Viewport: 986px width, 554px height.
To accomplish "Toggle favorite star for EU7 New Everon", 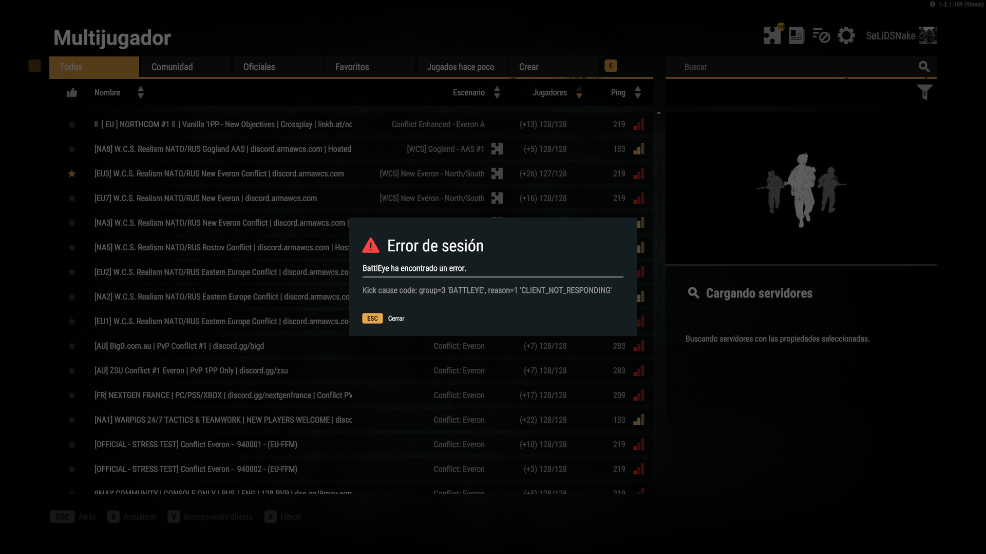I will click(72, 199).
